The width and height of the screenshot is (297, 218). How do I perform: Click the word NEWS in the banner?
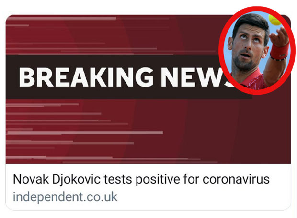point(196,77)
